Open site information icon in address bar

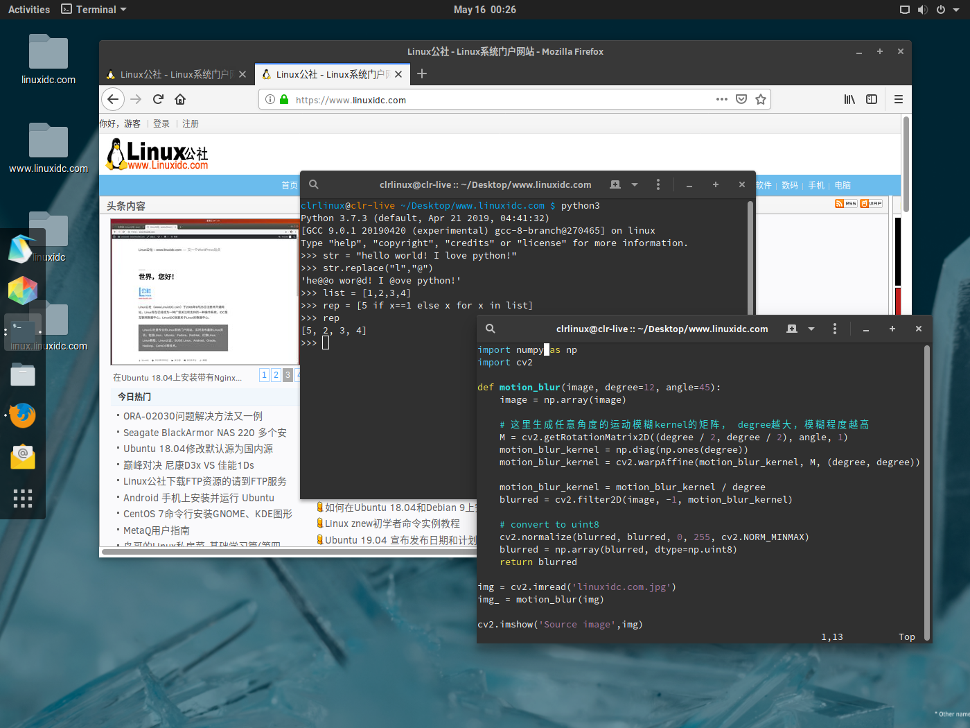click(270, 99)
